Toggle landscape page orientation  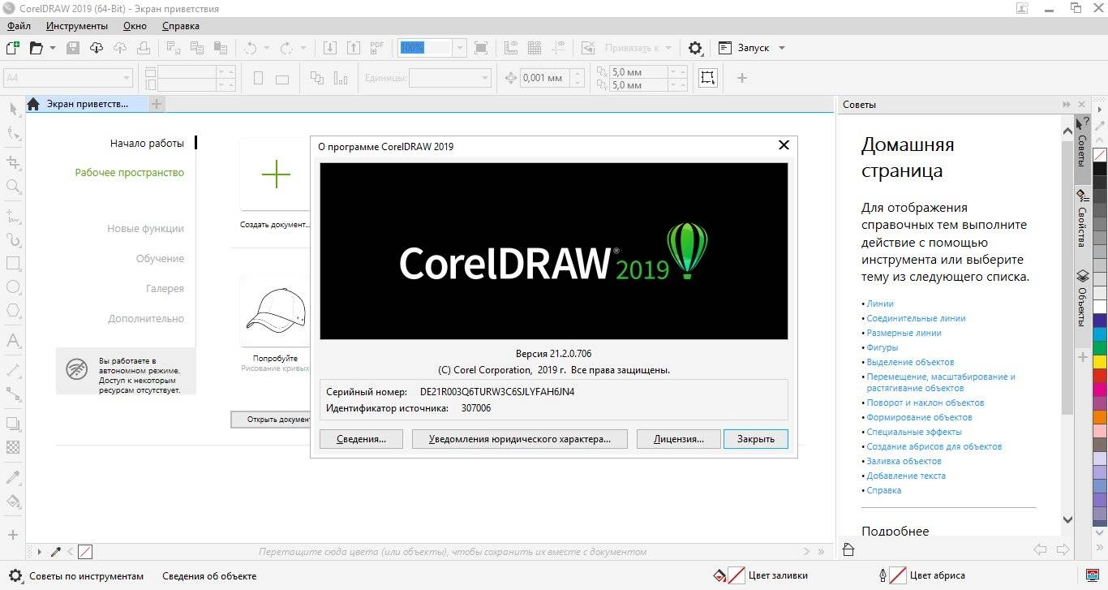[x=282, y=79]
